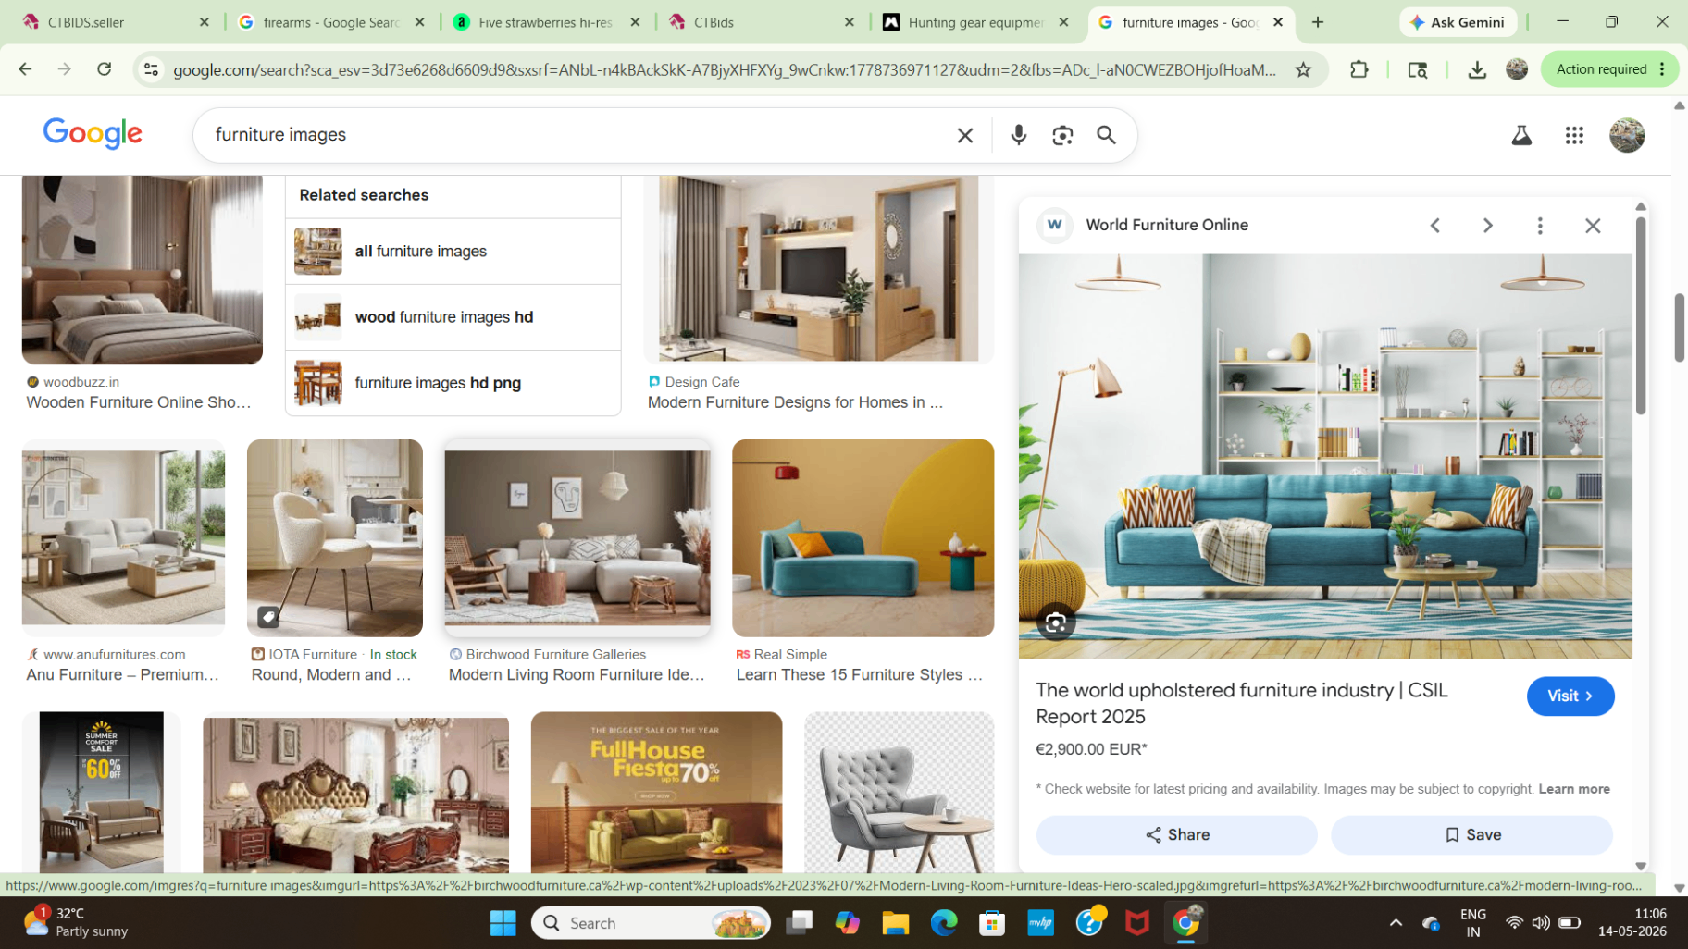Clear the search box with X

964,135
